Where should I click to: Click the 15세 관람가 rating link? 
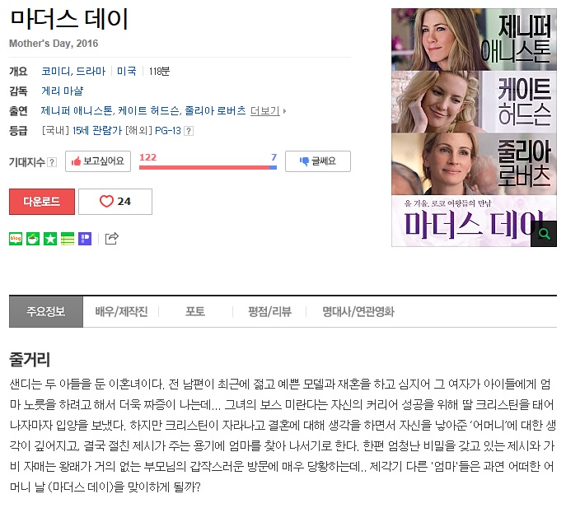[97, 131]
